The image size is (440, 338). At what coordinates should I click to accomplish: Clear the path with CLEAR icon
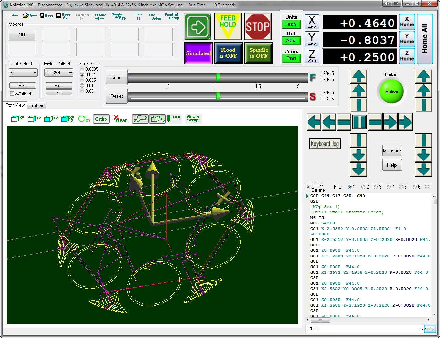120,119
